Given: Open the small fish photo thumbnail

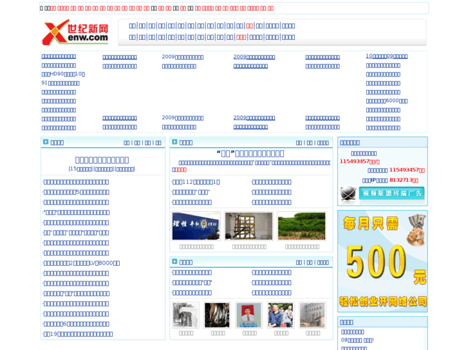Looking at the screenshot, I should (x=218, y=315).
